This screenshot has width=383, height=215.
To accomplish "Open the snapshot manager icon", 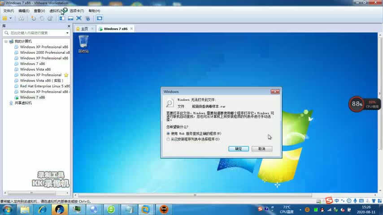I will coord(50,18).
